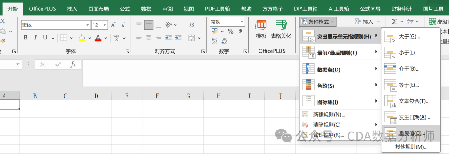The image size is (449, 154).
Task: Switch to the 开始 tab
Action: point(12,9)
